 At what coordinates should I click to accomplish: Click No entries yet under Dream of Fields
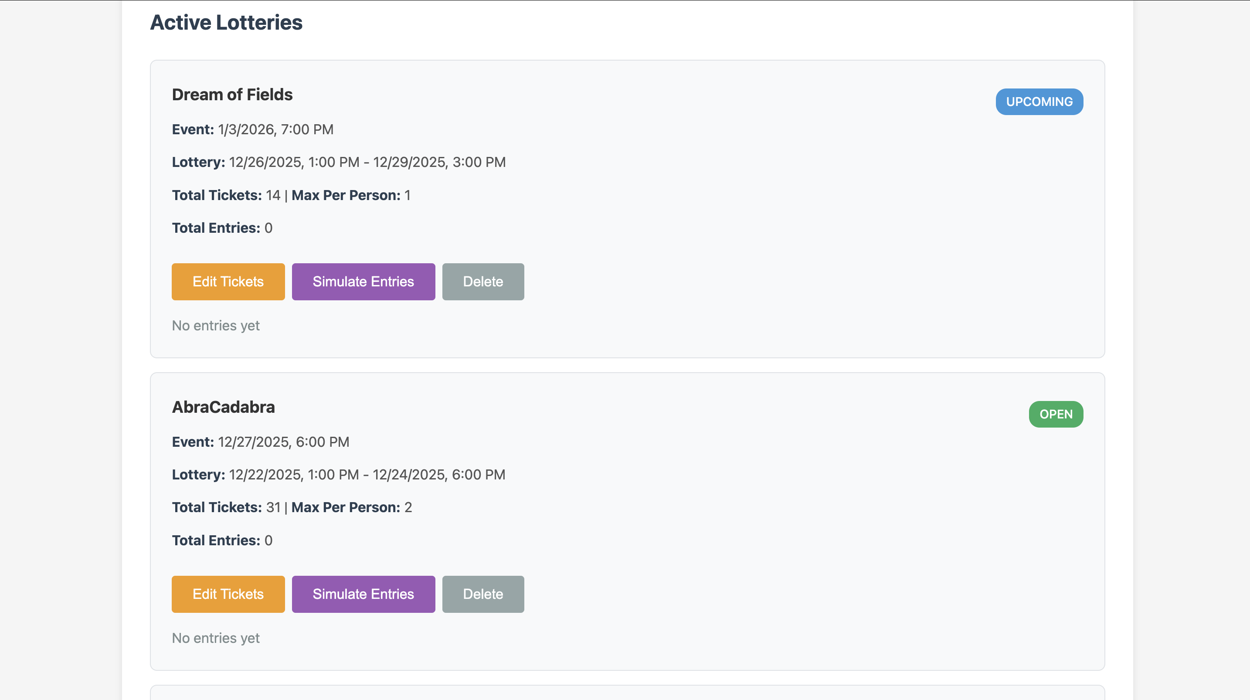pos(215,325)
